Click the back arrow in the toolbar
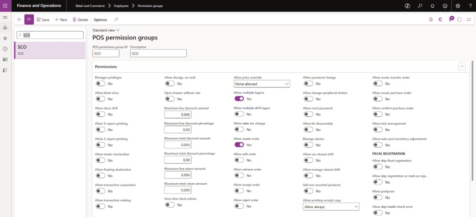Image resolution: width=476 pixels, height=217 pixels. point(19,19)
